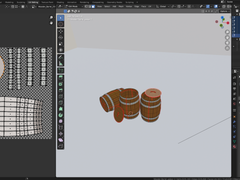Toggle proportional editing in the 3D viewport header
Screen dimensions: 240x180
(189, 6)
